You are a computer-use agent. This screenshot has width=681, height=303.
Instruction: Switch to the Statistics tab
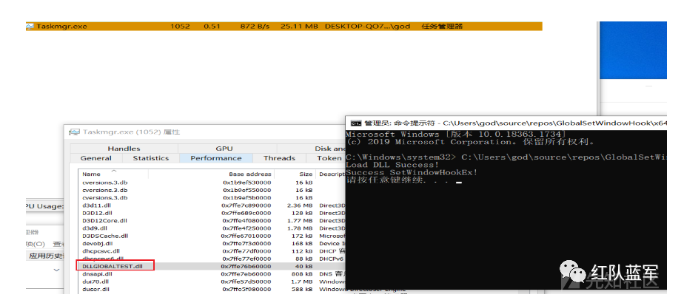[x=151, y=158]
